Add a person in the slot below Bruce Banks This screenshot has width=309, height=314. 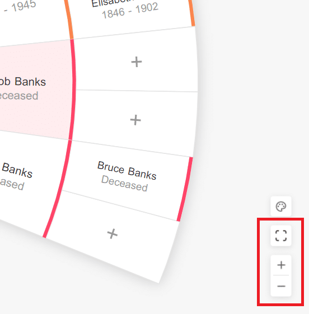[x=113, y=234]
